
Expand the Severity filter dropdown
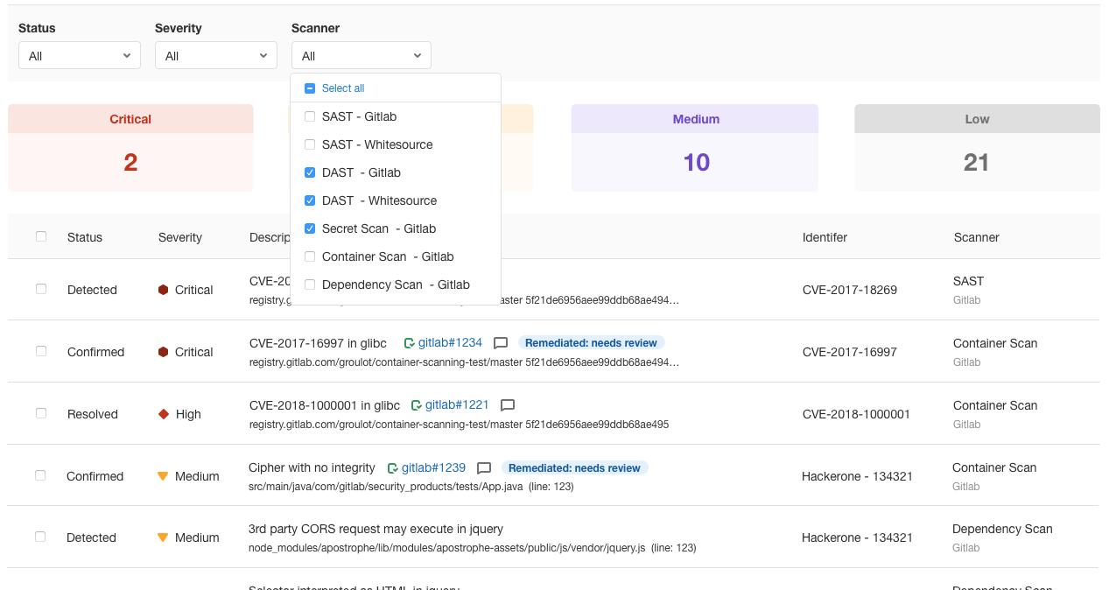[x=215, y=56]
